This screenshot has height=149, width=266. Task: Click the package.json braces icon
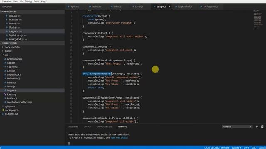[x=3, y=110]
